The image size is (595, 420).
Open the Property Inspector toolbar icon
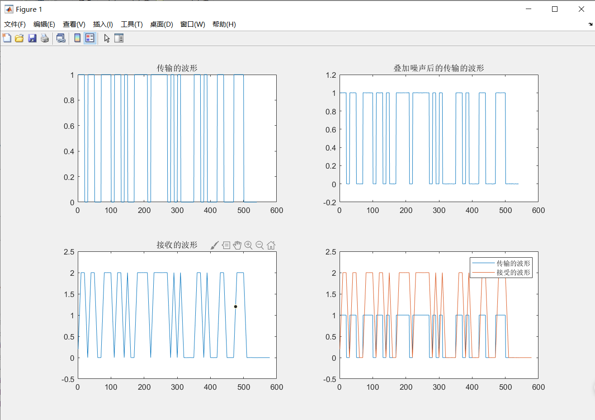click(119, 38)
